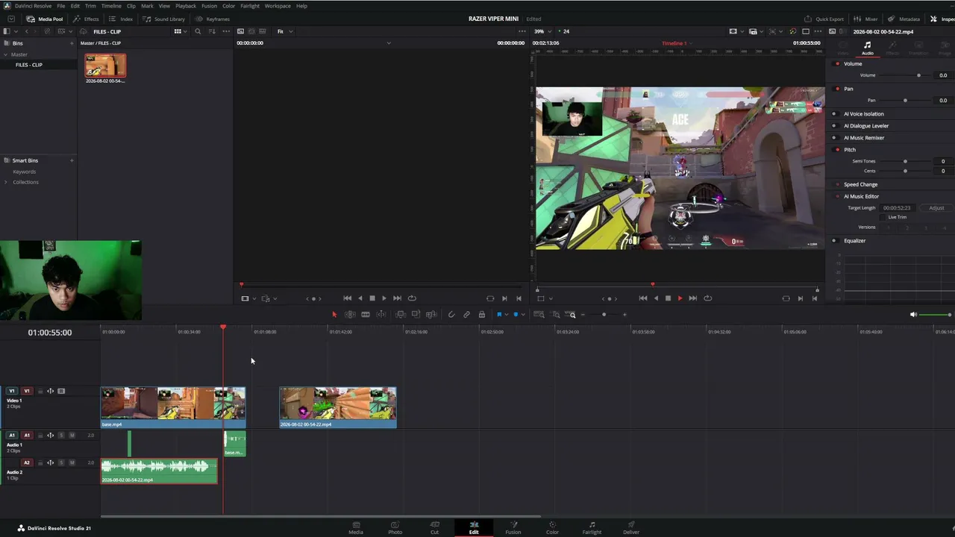Viewport: 955px width, 537px height.
Task: Add a blue flag to the timeline
Action: [499, 315]
